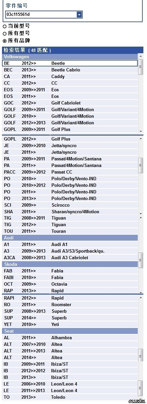
Task: Select the A3CA 2008>>2013 A3 Cabriolet row
Action: 70,258
